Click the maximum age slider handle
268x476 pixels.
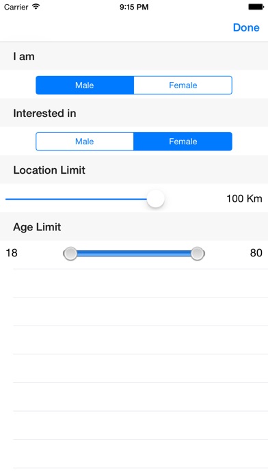(x=198, y=254)
